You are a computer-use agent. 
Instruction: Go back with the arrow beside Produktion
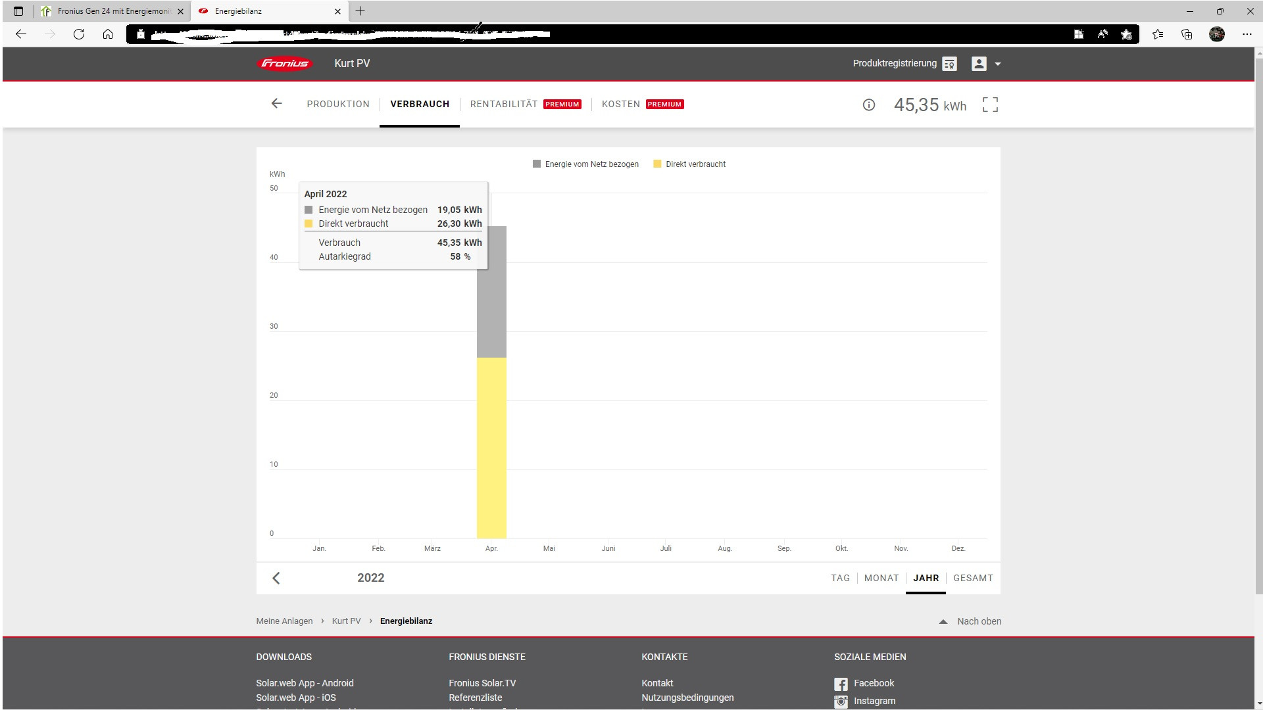tap(276, 104)
